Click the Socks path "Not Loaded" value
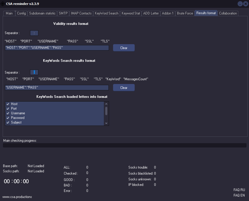The width and height of the screenshot is (249, 201). [x=36, y=171]
